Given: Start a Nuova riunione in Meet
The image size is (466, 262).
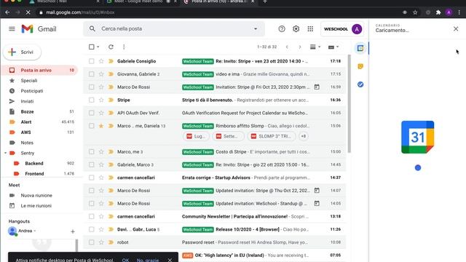Looking at the screenshot, I should click(x=36, y=196).
